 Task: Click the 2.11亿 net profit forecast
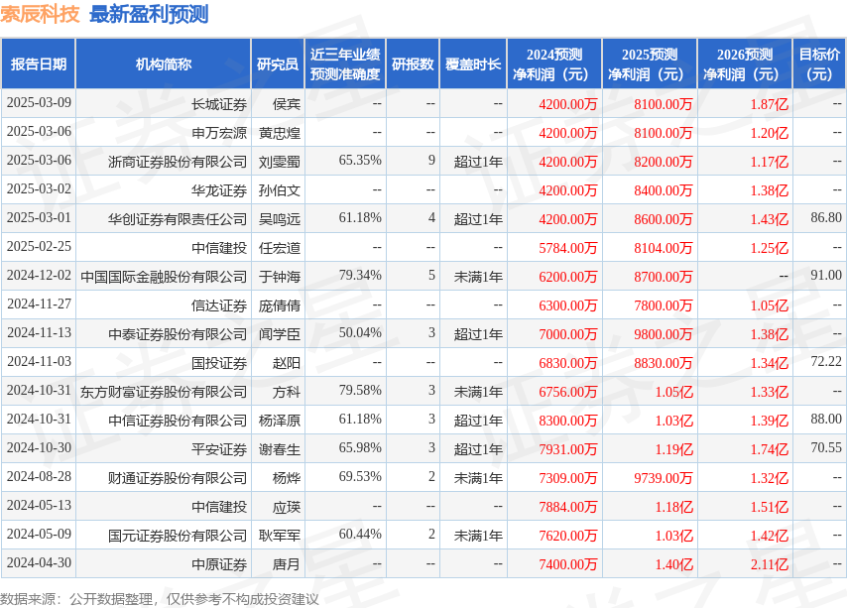pos(769,564)
